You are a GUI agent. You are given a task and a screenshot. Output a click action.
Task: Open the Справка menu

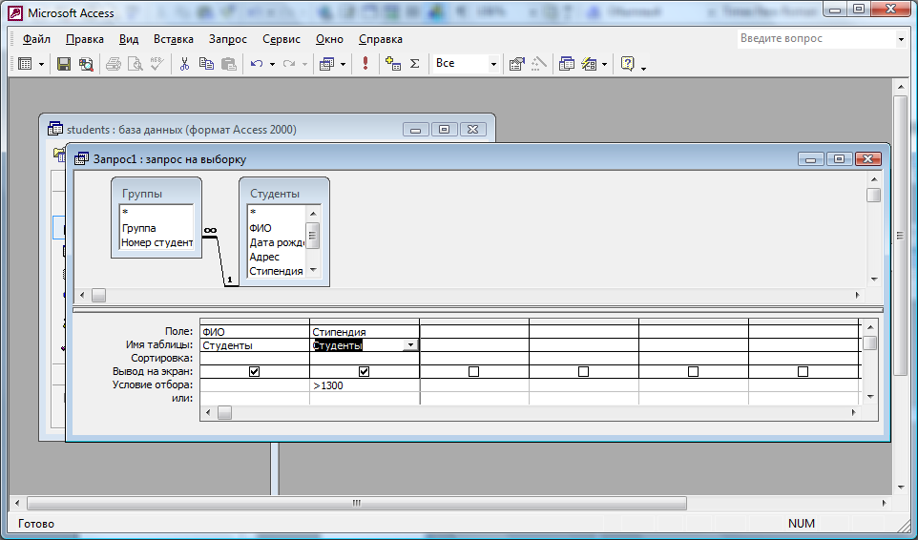(381, 39)
